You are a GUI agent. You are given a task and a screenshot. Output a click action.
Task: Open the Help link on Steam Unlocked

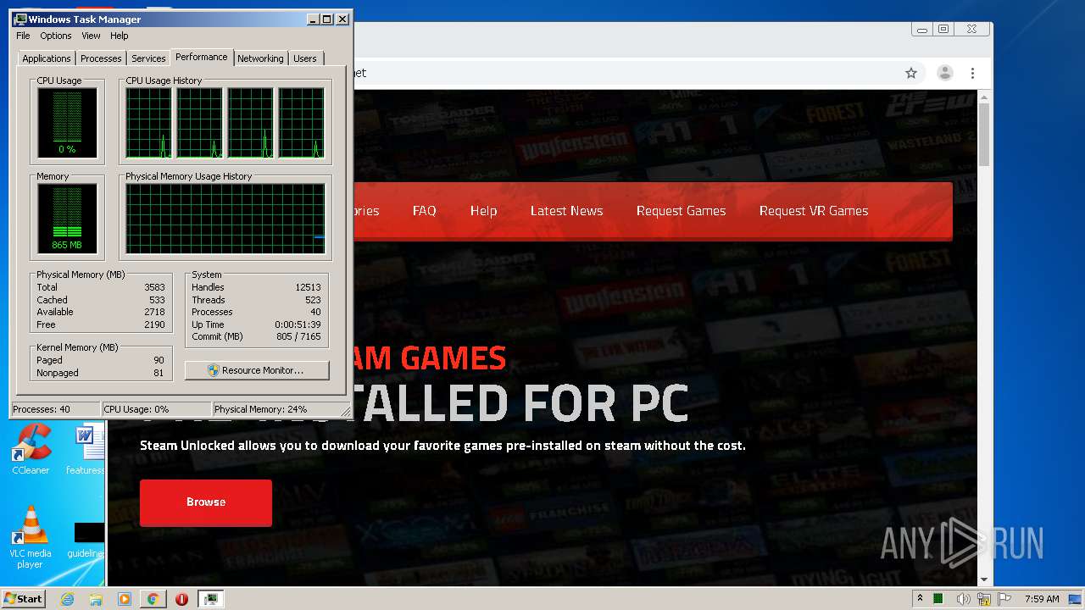tap(483, 211)
